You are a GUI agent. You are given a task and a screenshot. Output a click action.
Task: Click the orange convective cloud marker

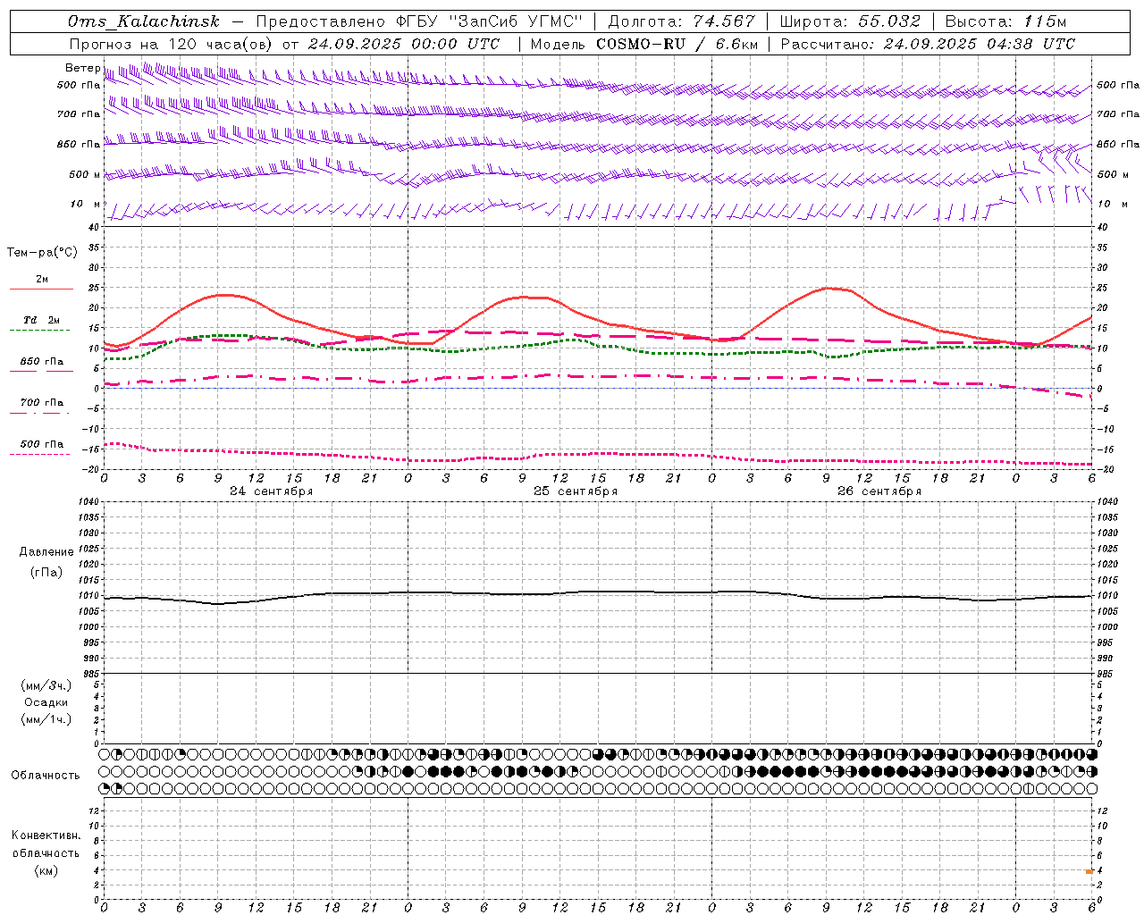(x=1089, y=871)
